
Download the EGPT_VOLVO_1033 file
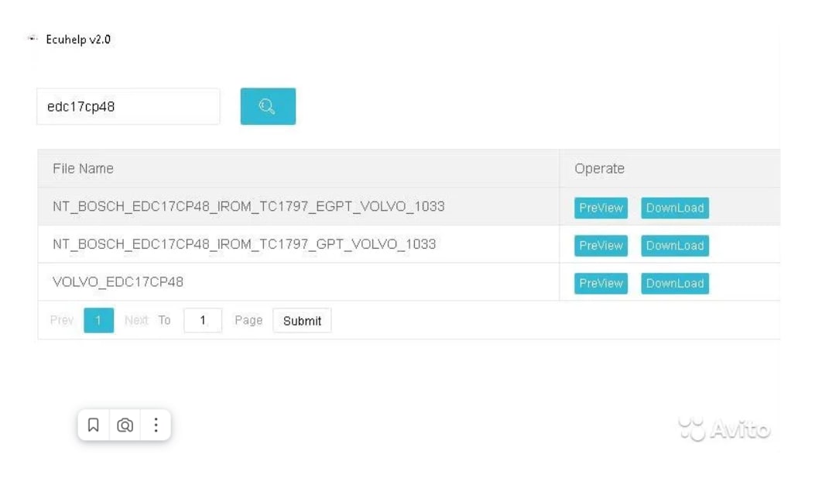tap(674, 208)
